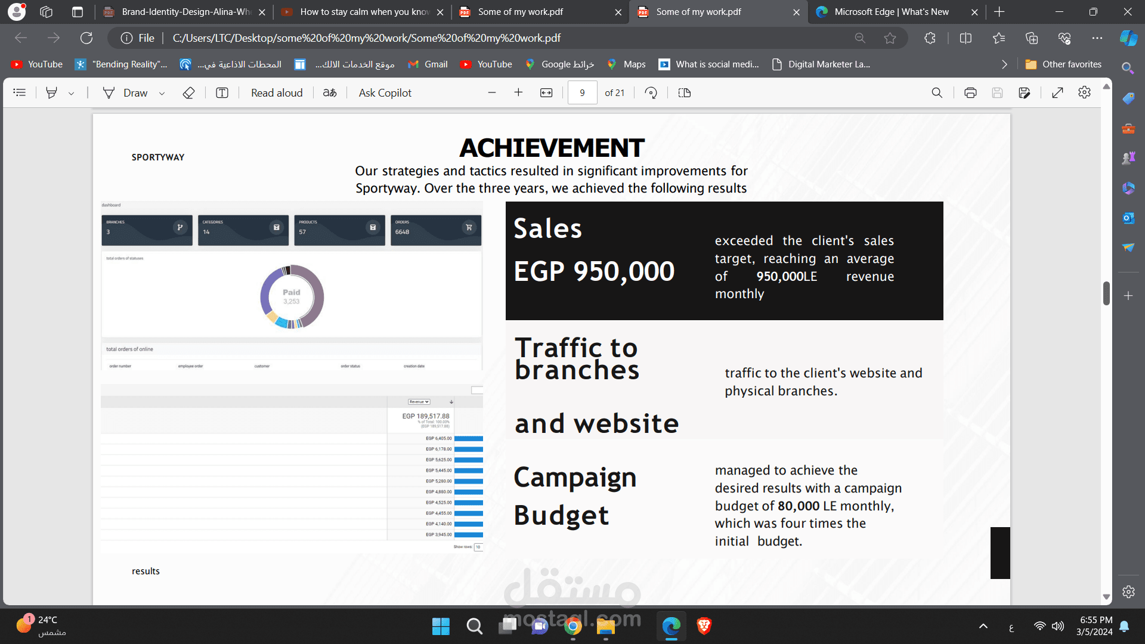This screenshot has width=1145, height=644.
Task: Open the Print icon in PDF toolbar
Action: point(970,93)
